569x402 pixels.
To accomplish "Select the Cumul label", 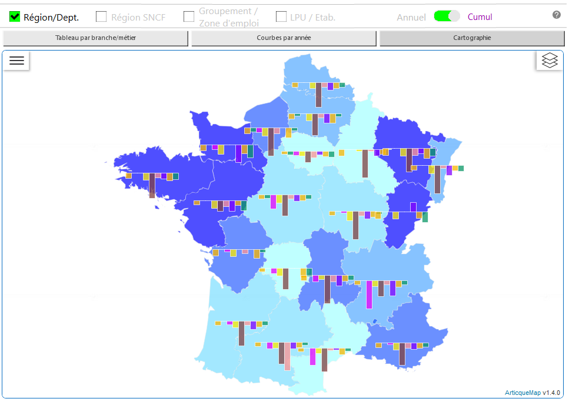I will [480, 17].
